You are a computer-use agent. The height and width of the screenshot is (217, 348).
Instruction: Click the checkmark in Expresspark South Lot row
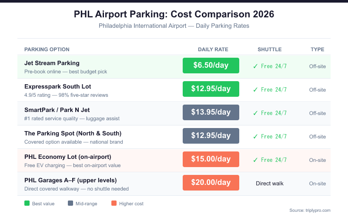point(255,90)
